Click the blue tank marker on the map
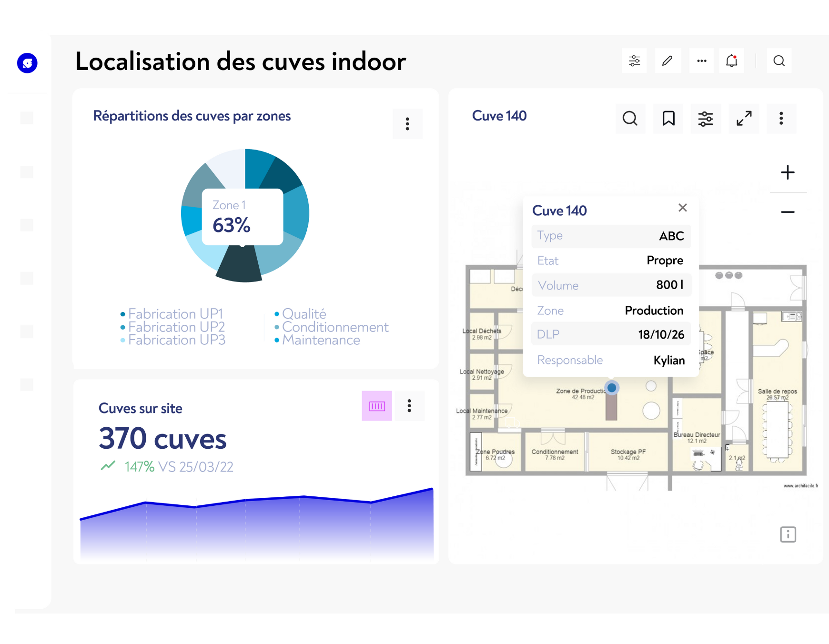Viewport: 829px width, 644px height. click(x=612, y=388)
